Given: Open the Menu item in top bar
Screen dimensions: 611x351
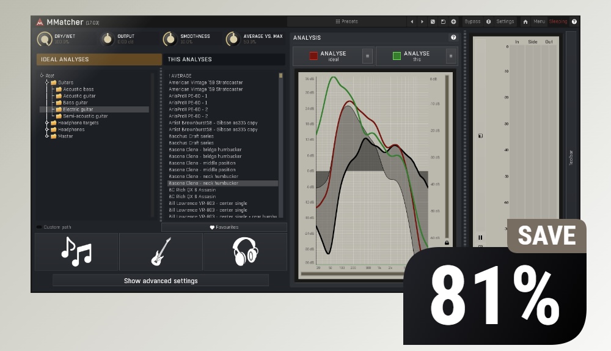Looking at the screenshot, I should pyautogui.click(x=540, y=21).
